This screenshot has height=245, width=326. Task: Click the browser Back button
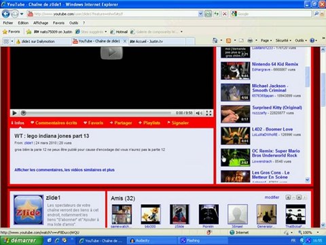(x=5, y=14)
